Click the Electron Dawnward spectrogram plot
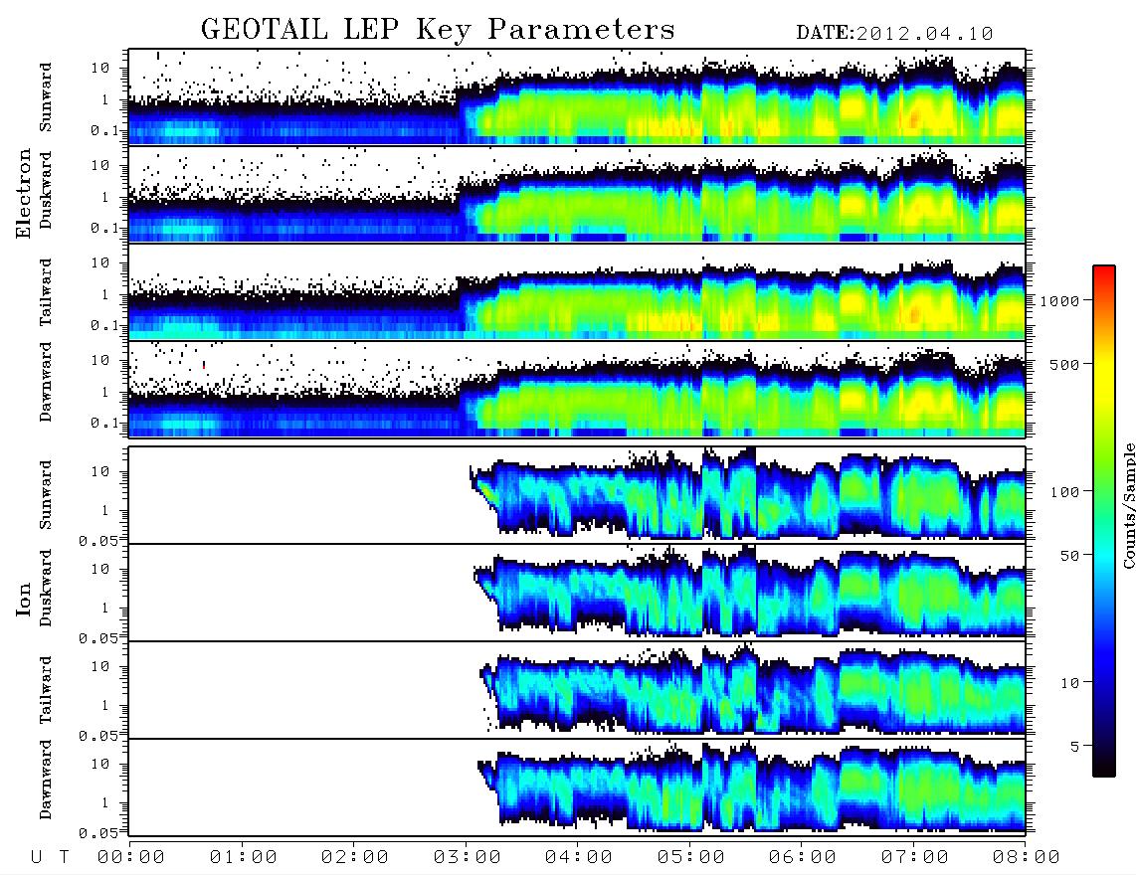Screen dimensions: 1136x875 tap(577, 390)
